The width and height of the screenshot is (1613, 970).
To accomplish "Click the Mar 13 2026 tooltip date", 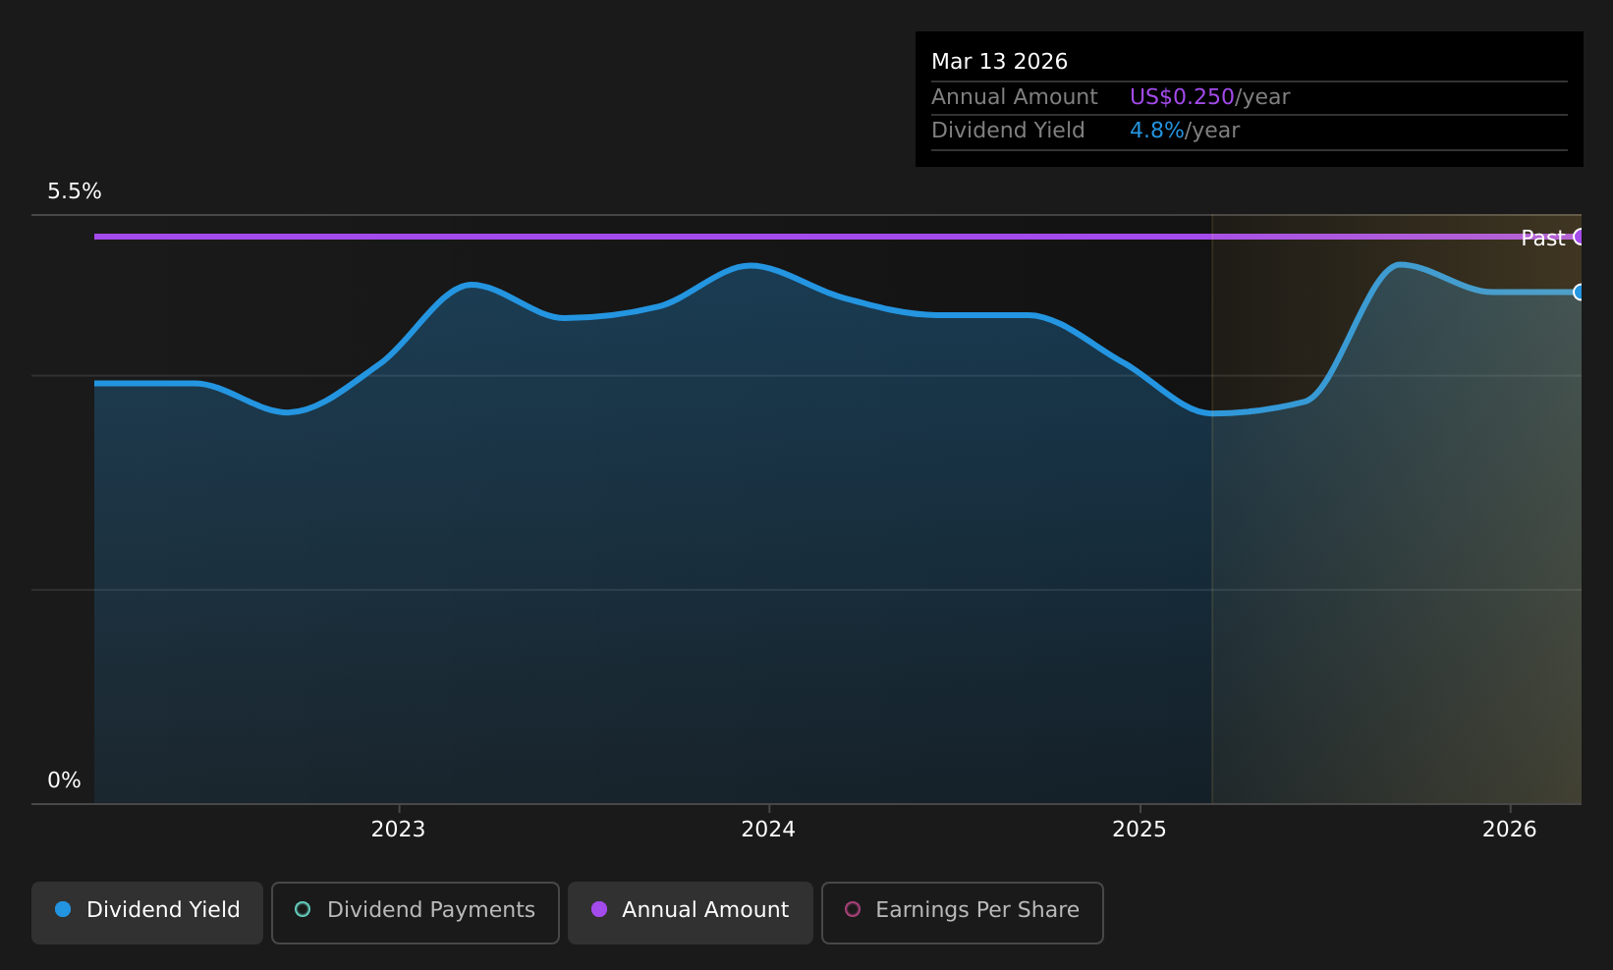I will tap(999, 62).
